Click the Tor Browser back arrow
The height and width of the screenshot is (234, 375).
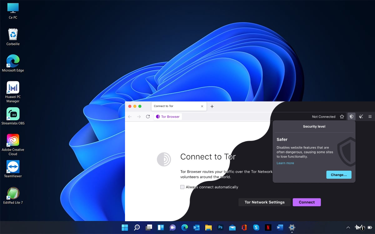(x=130, y=117)
